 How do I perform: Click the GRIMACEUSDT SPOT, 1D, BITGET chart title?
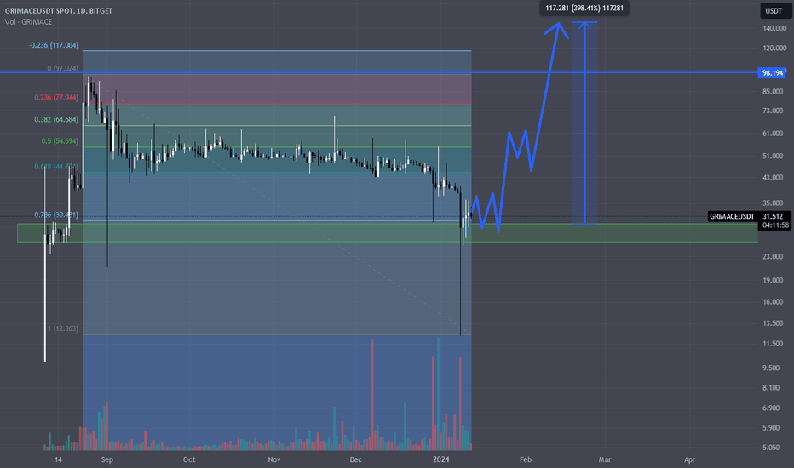point(58,10)
